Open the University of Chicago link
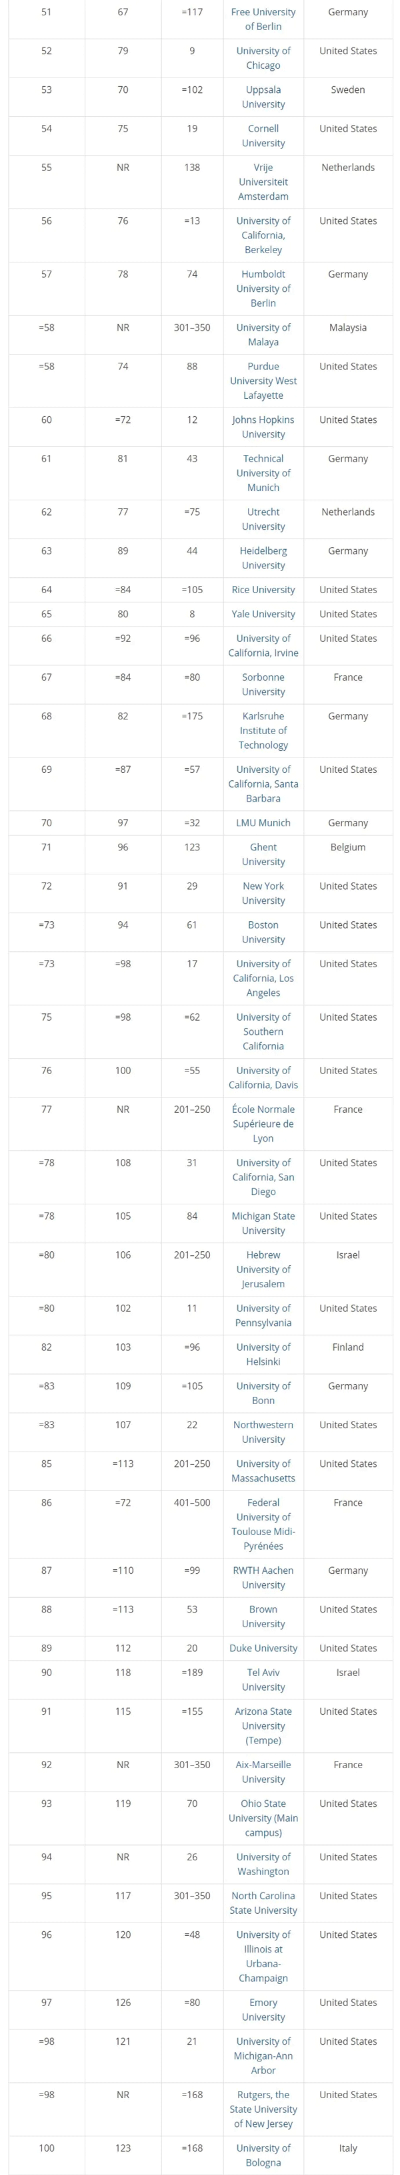 tap(263, 58)
